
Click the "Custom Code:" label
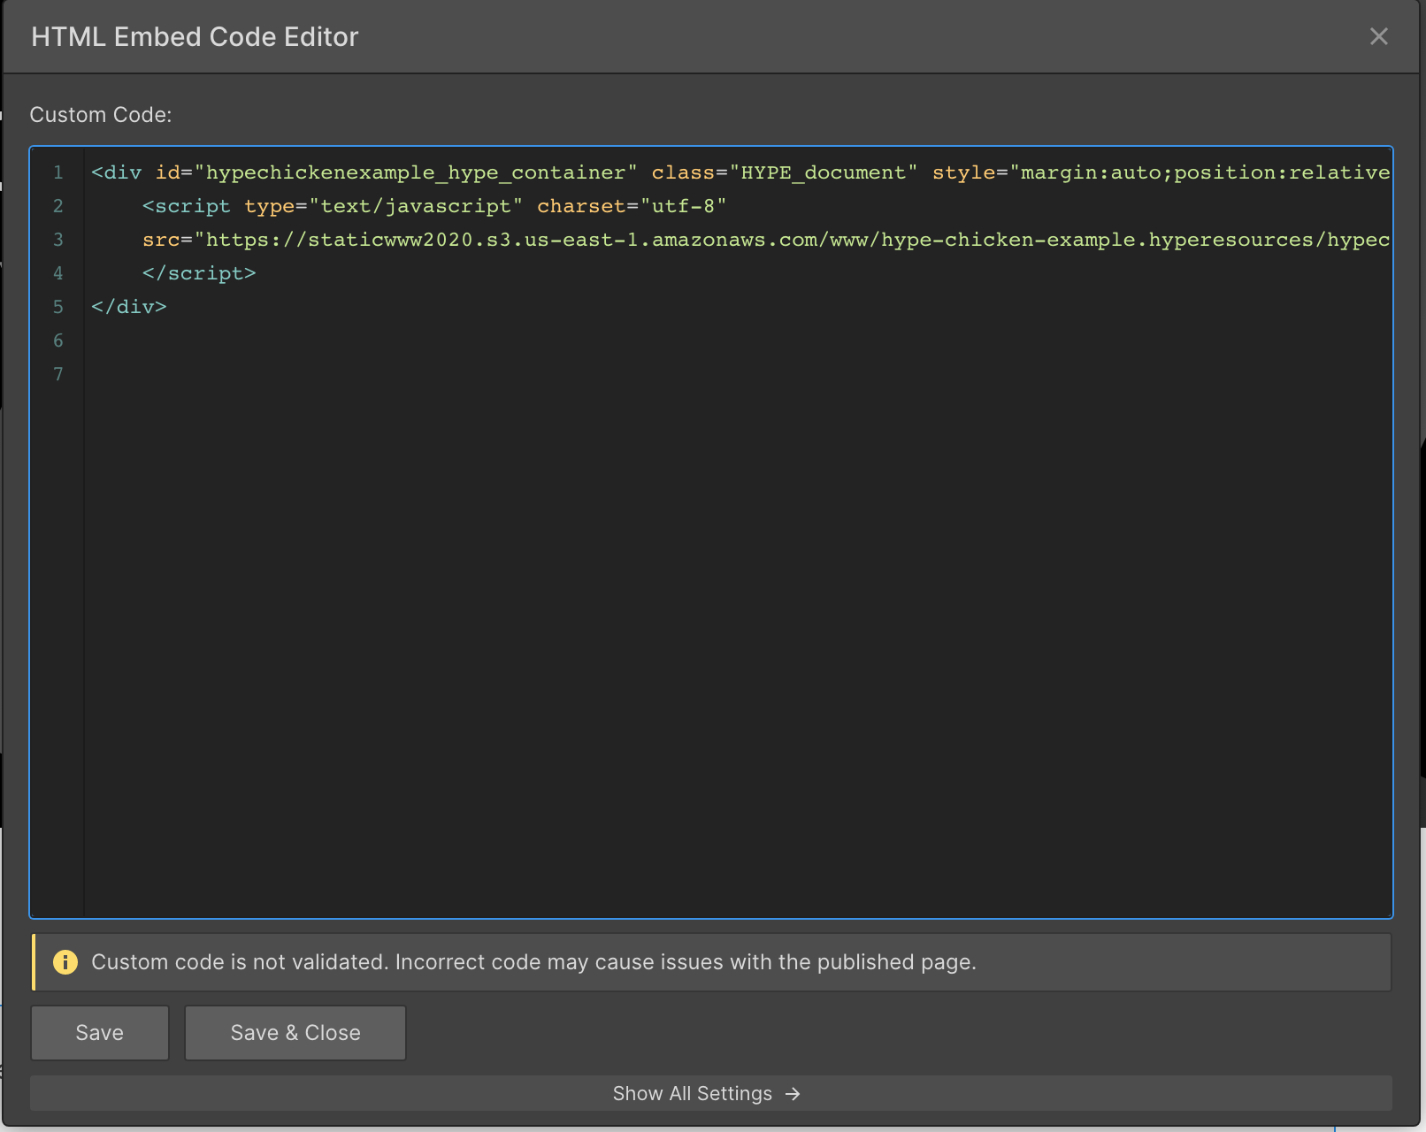(x=101, y=115)
